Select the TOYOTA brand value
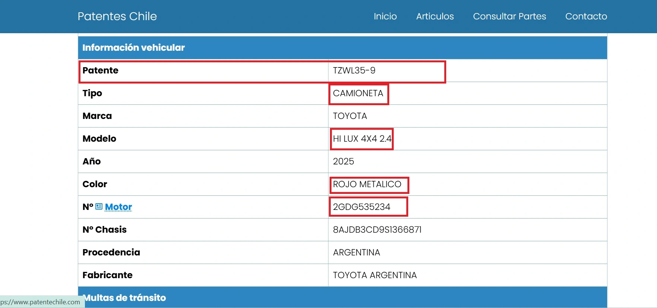 click(x=350, y=116)
